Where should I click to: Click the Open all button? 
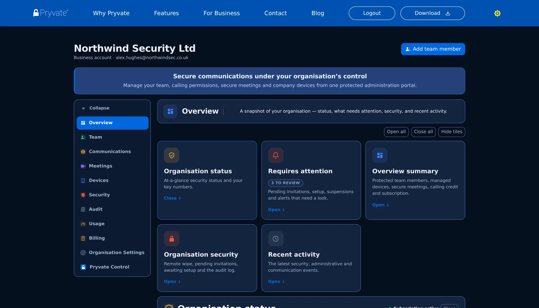pyautogui.click(x=396, y=132)
